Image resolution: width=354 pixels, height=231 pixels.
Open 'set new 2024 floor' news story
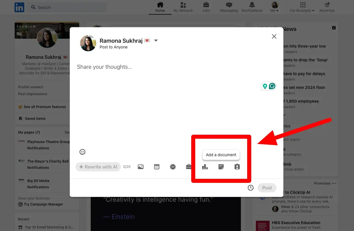304,87
